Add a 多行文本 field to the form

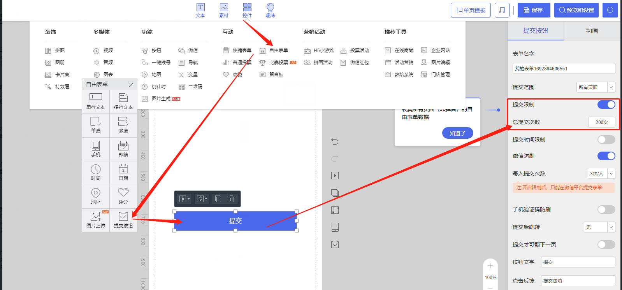(123, 101)
